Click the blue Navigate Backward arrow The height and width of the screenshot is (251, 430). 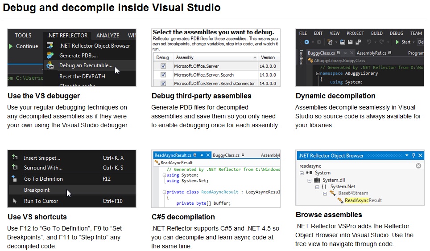click(306, 42)
